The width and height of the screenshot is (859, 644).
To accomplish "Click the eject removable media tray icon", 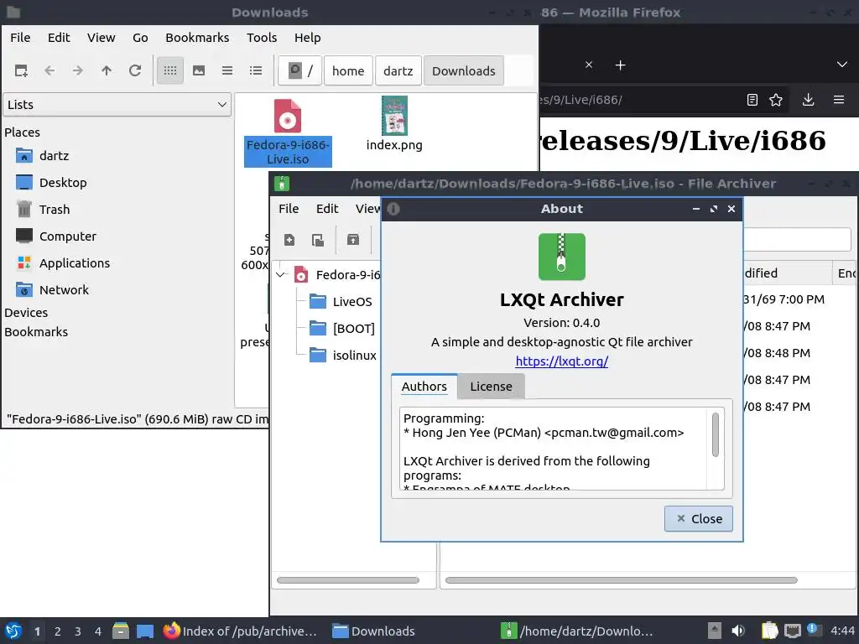I will (715, 631).
